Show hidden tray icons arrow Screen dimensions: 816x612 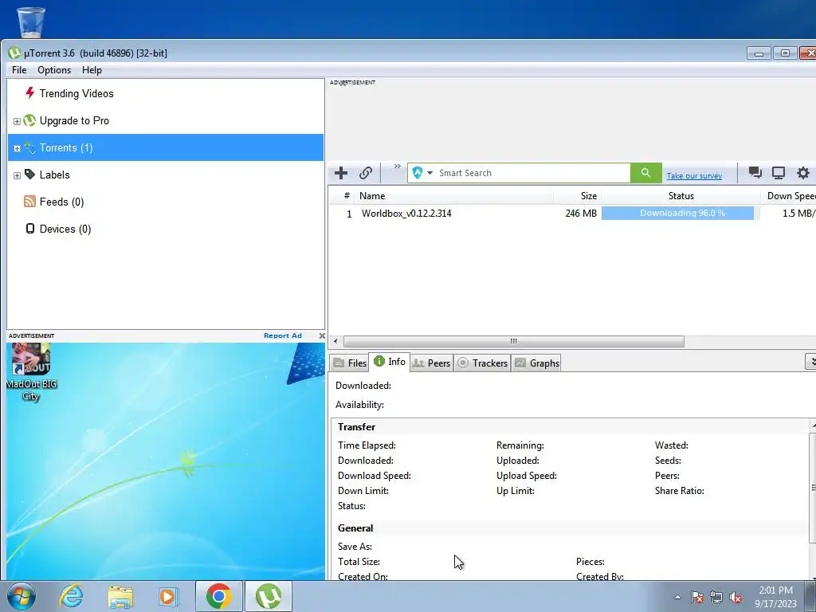(x=677, y=597)
